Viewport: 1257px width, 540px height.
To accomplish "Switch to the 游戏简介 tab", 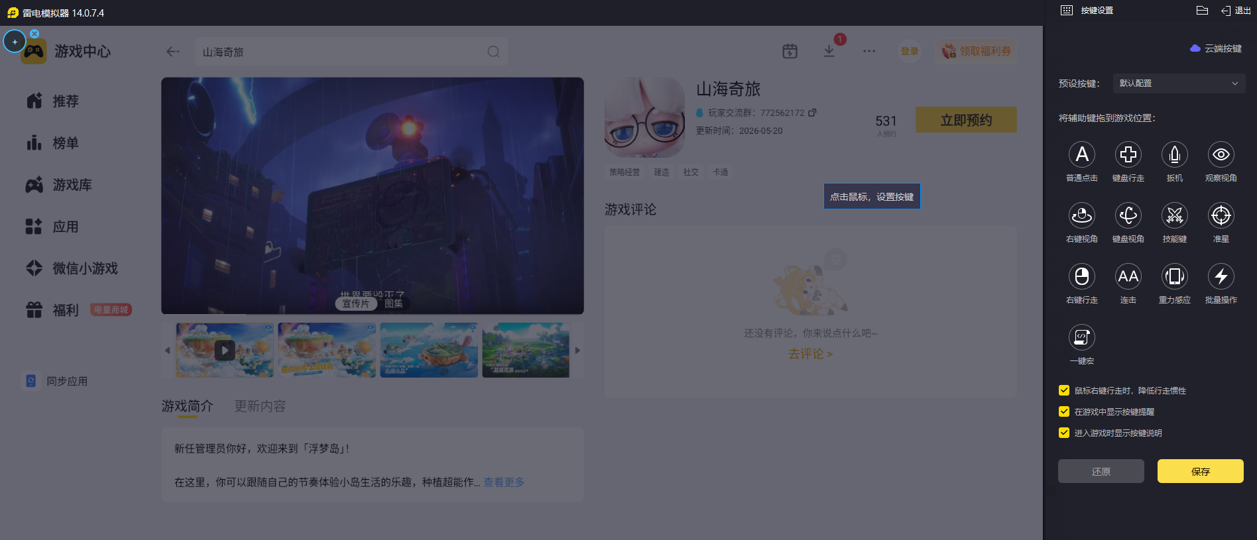I will 187,406.
